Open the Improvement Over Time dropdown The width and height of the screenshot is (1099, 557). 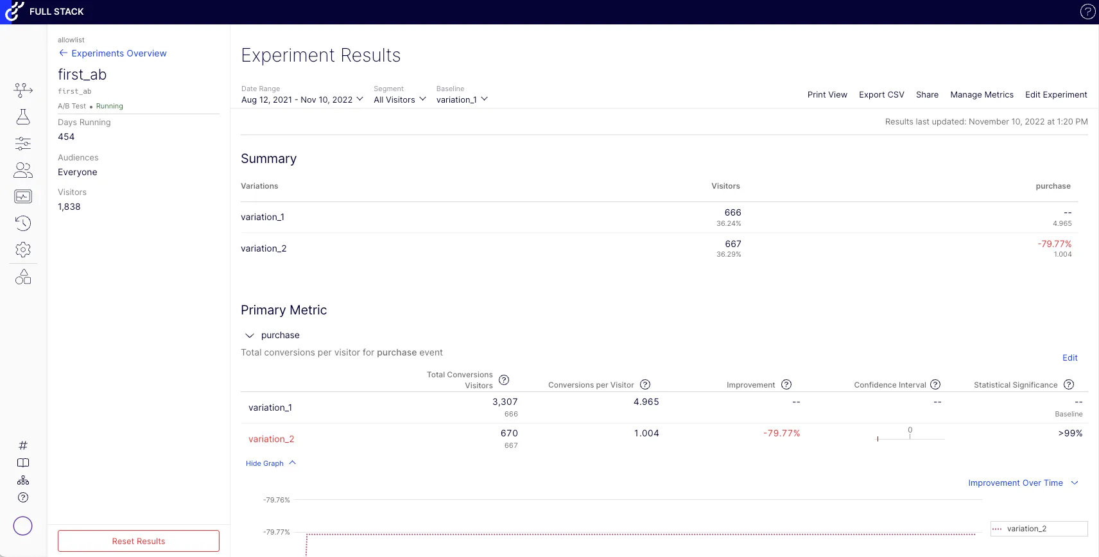(1023, 483)
